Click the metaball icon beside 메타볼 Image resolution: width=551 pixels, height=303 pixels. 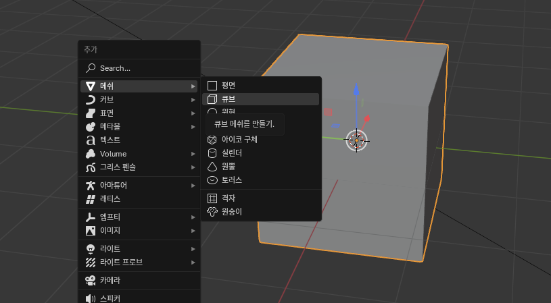tap(91, 127)
